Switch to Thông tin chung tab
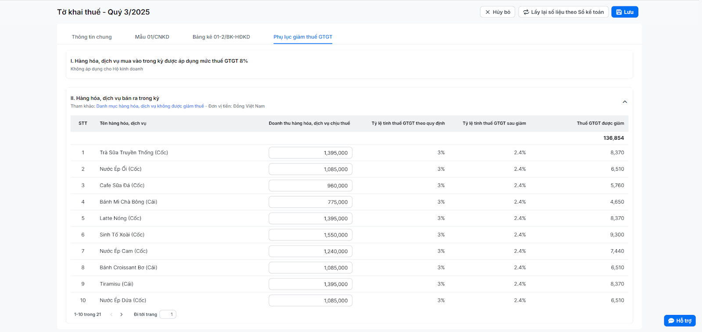This screenshot has width=702, height=332. (92, 37)
